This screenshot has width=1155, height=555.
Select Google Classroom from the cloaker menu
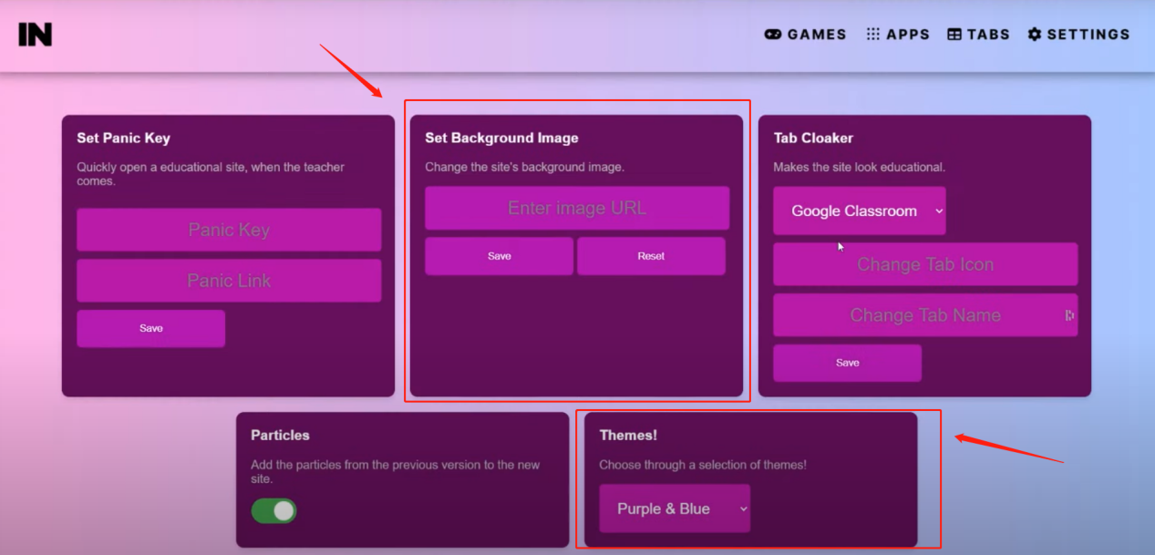pos(859,211)
